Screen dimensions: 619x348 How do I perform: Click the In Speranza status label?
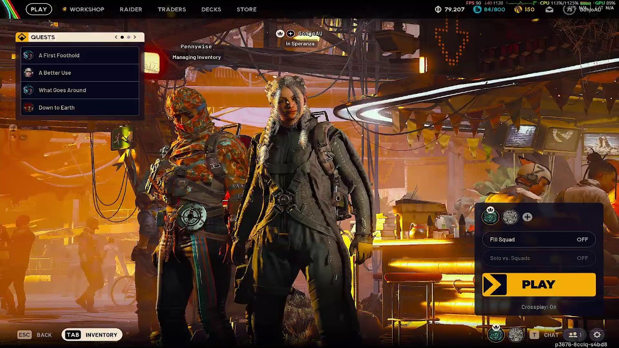pos(300,43)
